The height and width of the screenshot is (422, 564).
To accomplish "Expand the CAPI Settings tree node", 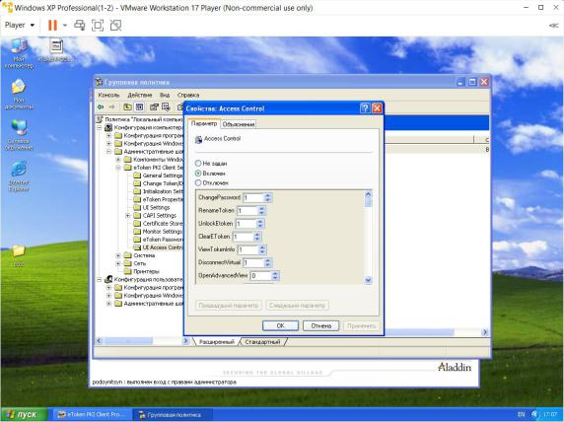I will point(128,216).
